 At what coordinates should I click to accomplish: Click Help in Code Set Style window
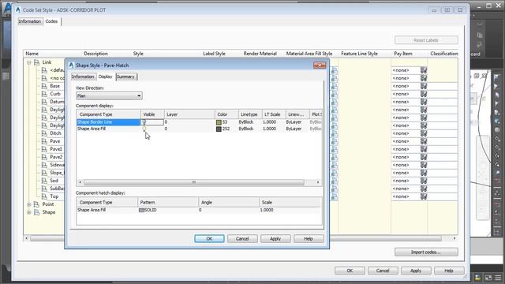(x=449, y=271)
